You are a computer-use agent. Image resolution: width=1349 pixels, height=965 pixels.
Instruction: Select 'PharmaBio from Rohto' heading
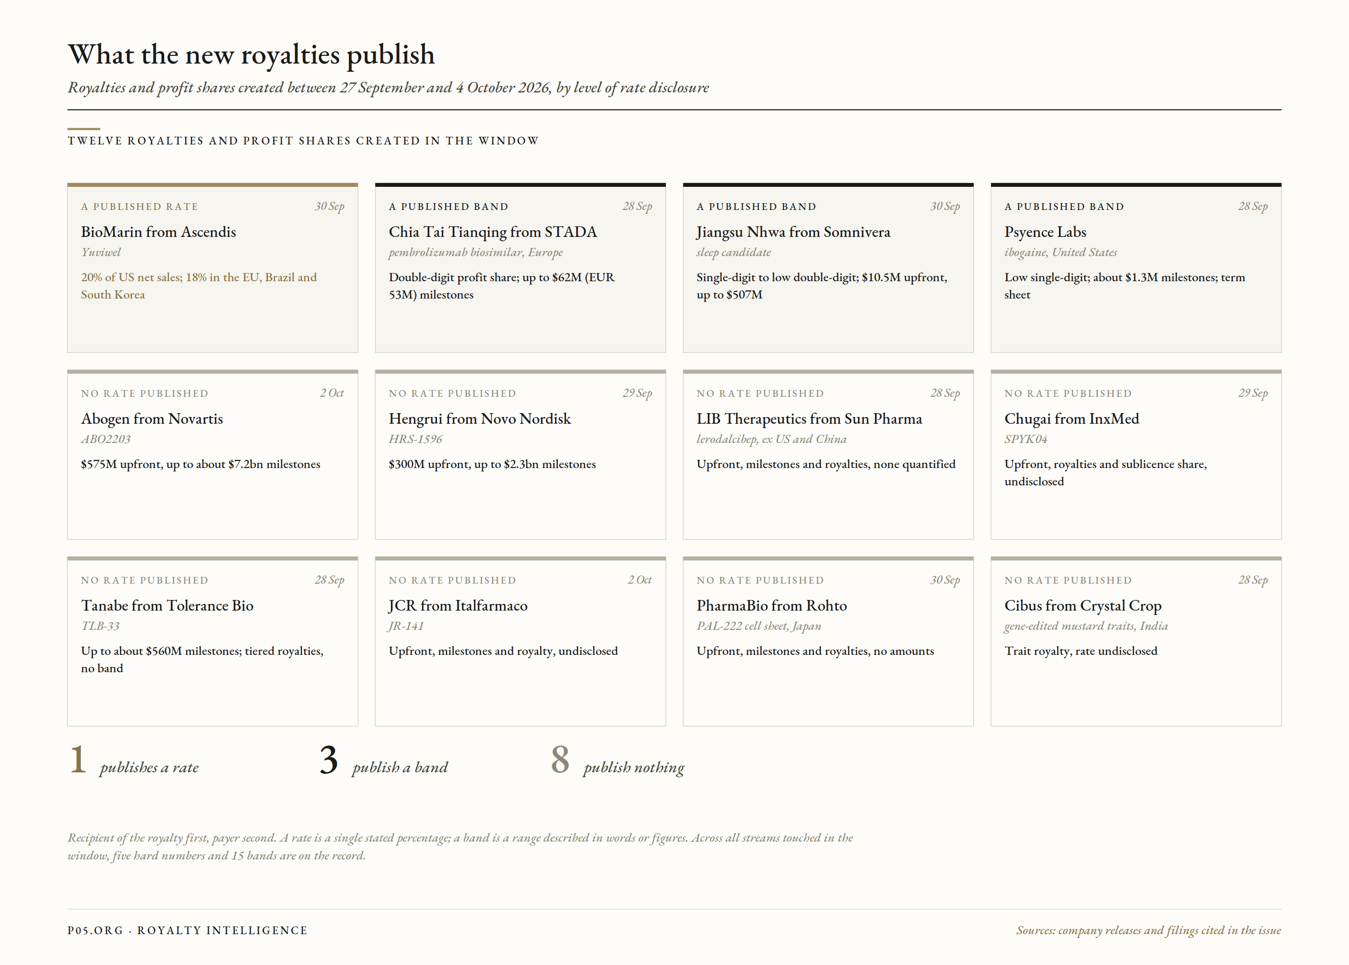(x=771, y=605)
